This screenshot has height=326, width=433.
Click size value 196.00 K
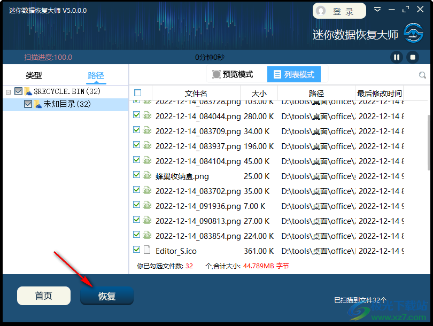(x=259, y=146)
